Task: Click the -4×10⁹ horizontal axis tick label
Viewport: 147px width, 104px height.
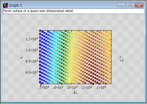Action: point(58,87)
